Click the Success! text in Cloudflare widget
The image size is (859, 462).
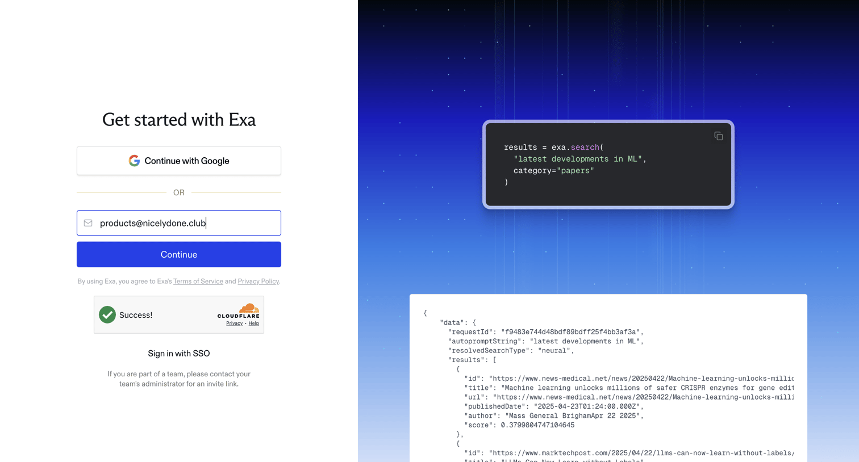[x=136, y=315]
